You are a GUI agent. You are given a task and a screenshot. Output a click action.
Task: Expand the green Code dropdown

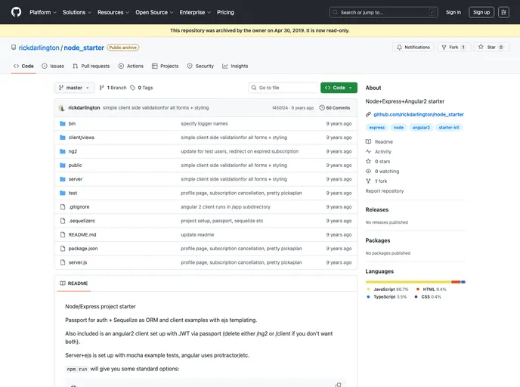tap(338, 88)
